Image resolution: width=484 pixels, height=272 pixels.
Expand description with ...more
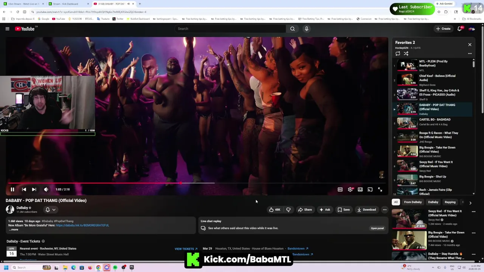pos(14,229)
